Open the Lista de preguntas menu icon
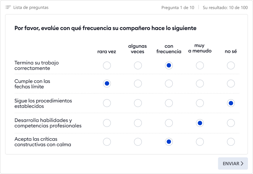The height and width of the screenshot is (174, 253). (x=8, y=8)
